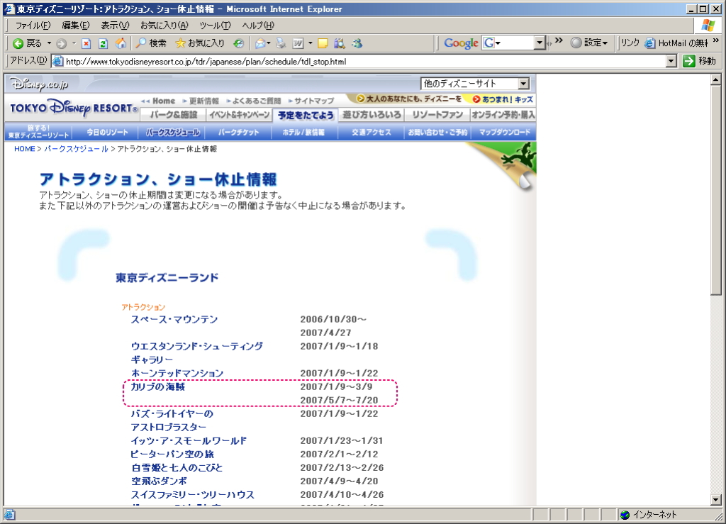Viewport: 726px width, 524px height.
Task: Go to the home page via house icon
Action: [121, 43]
